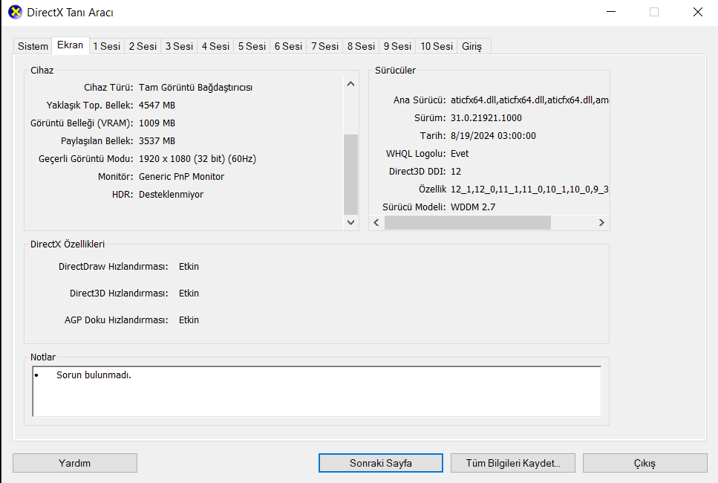Image resolution: width=718 pixels, height=483 pixels.
Task: Click the 'Generic PnP Monitor' value
Action: [x=181, y=176]
